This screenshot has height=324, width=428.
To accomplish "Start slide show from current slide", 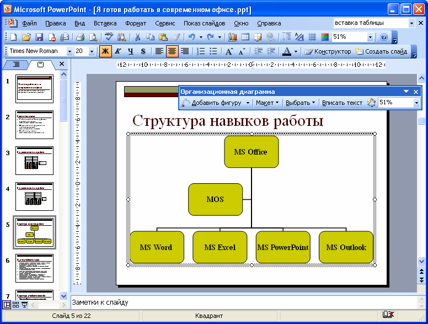I will pos(25,305).
